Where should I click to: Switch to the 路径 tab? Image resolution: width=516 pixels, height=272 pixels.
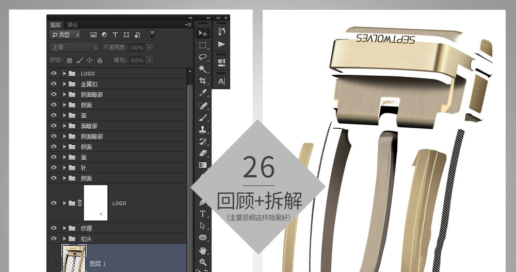click(x=72, y=25)
